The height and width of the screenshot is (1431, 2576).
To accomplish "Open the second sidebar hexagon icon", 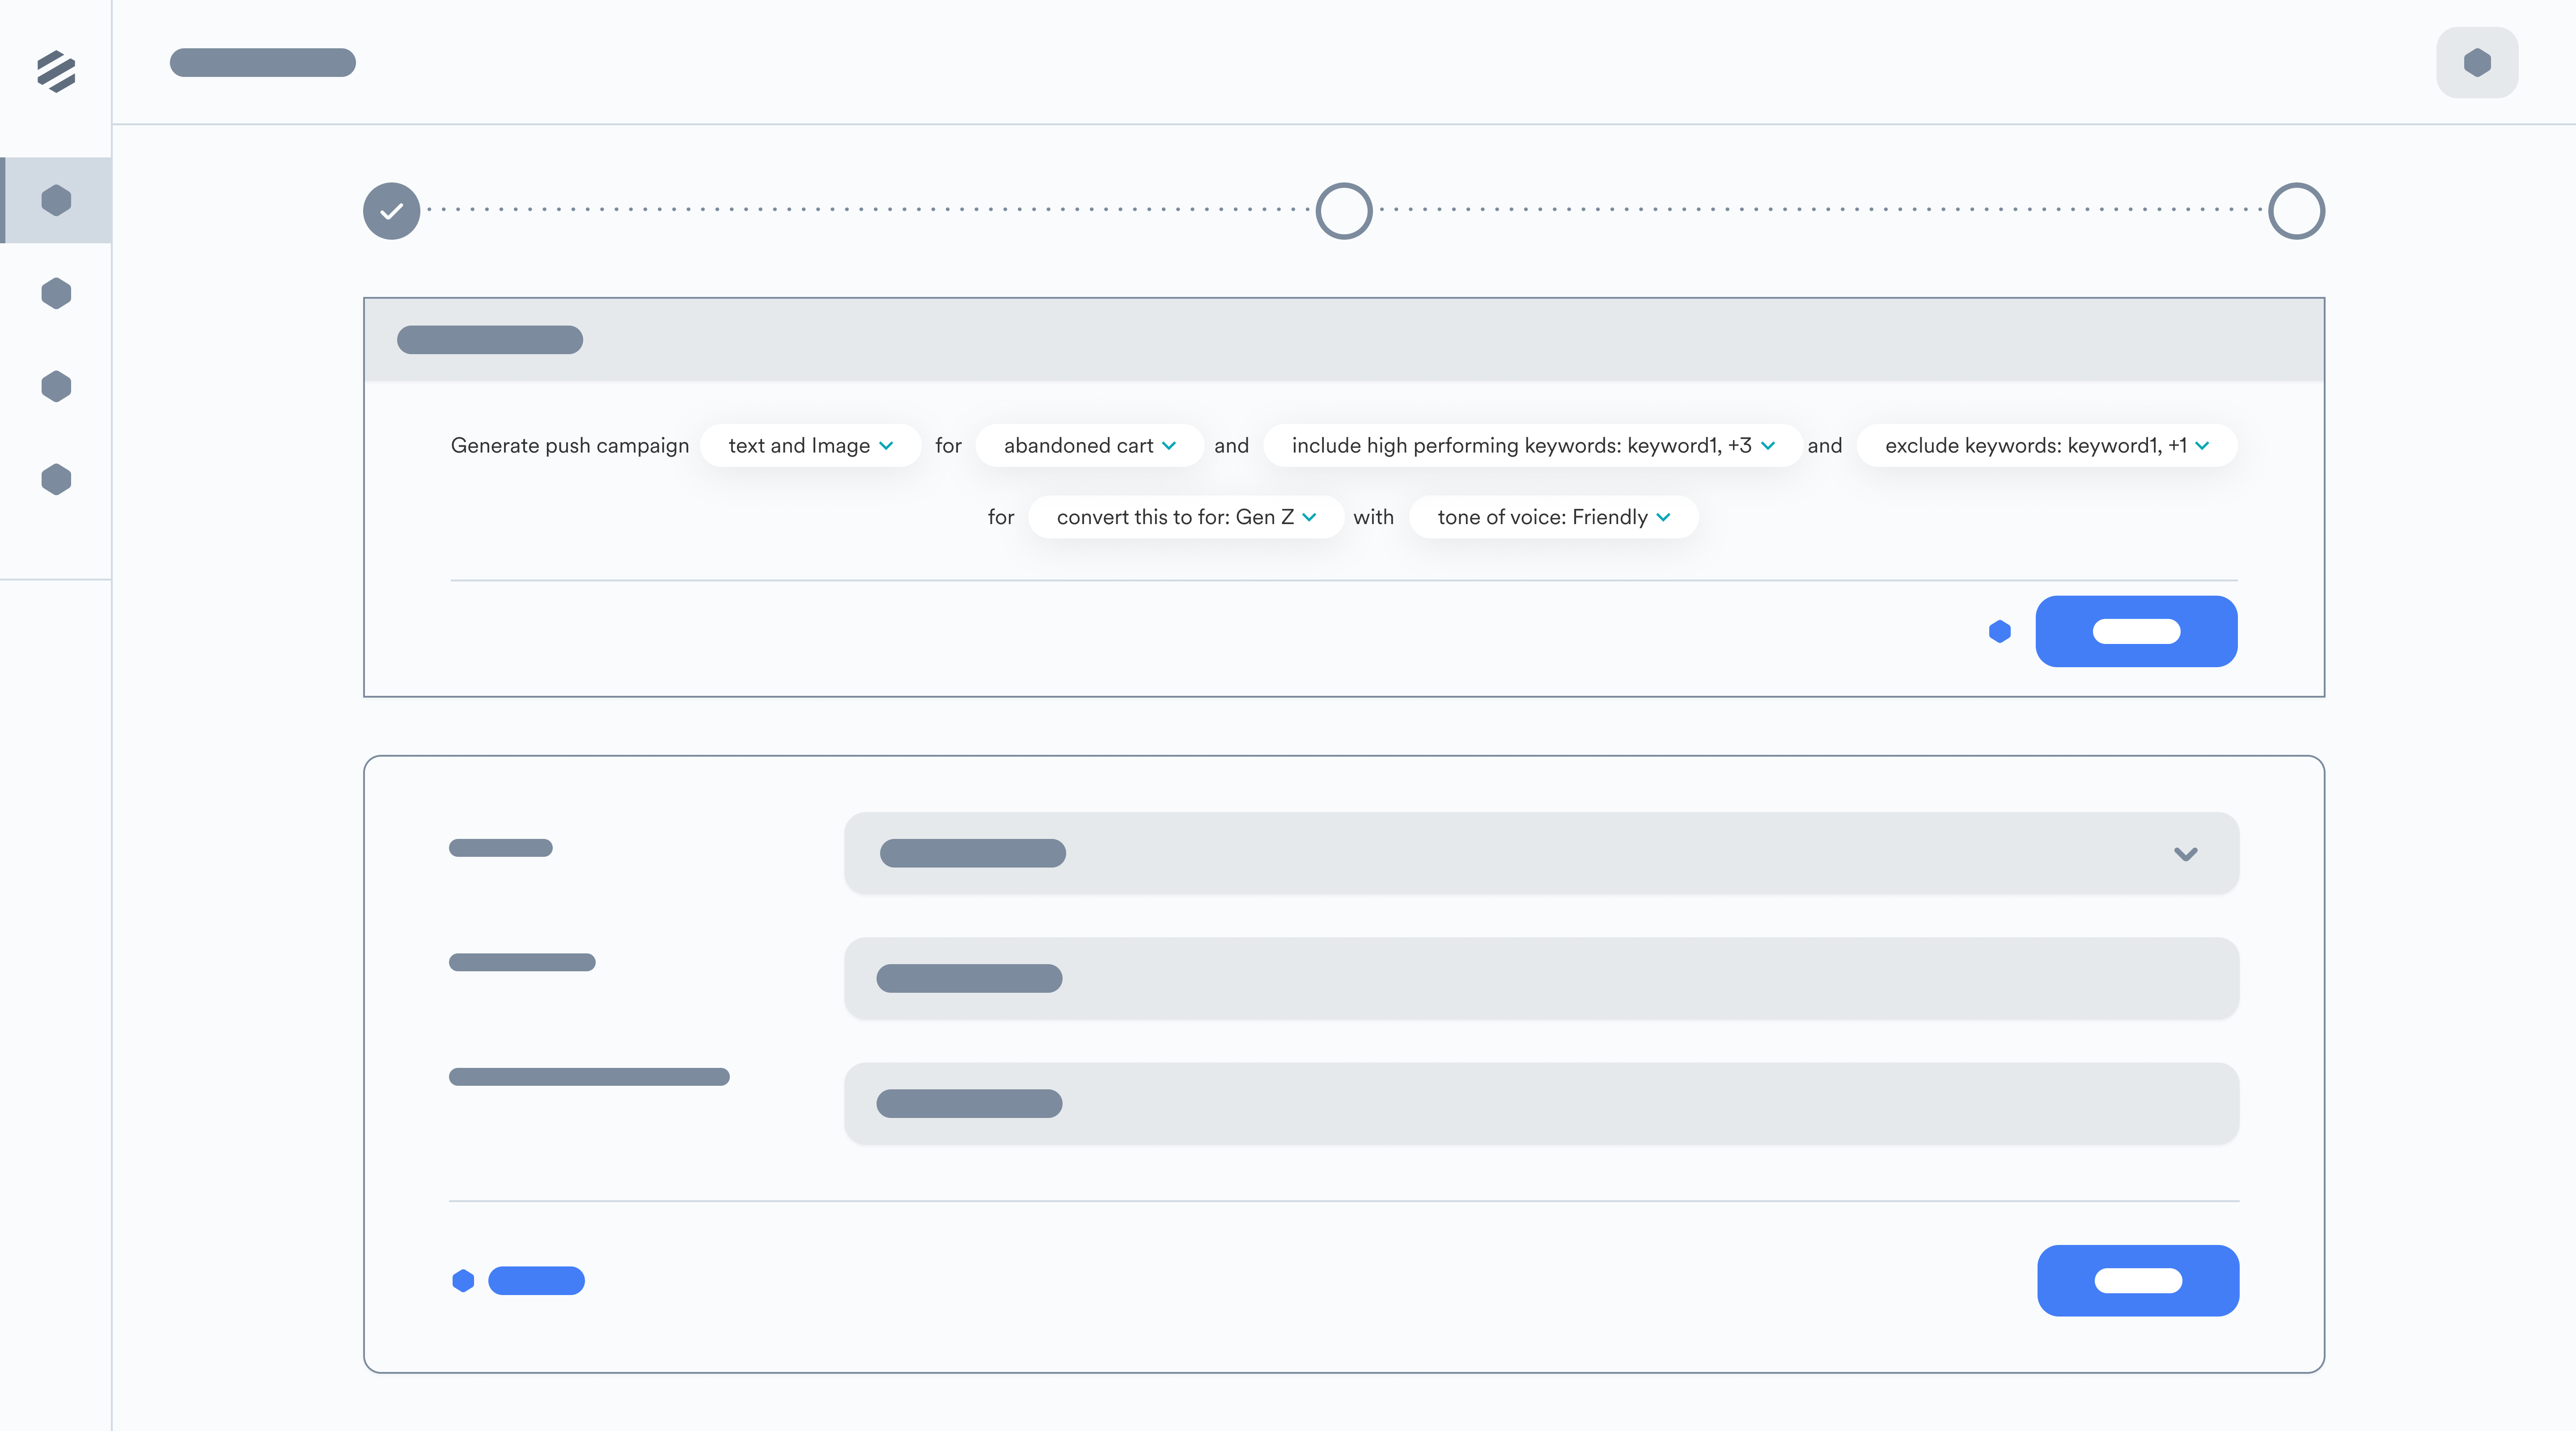I will click(x=56, y=293).
